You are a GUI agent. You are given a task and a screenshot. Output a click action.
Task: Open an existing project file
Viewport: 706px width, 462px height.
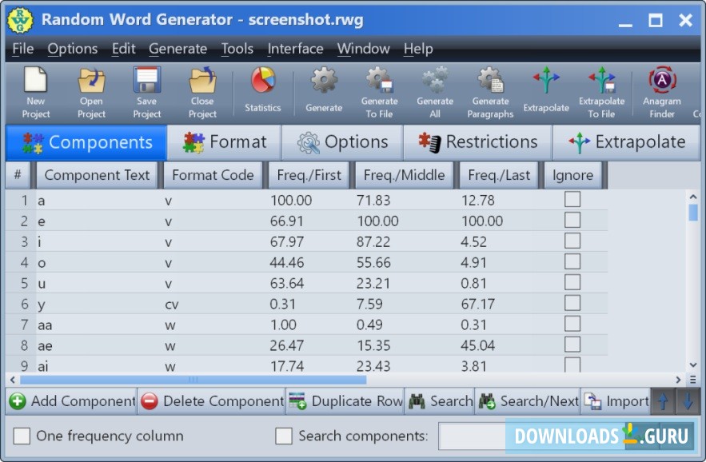[x=90, y=88]
